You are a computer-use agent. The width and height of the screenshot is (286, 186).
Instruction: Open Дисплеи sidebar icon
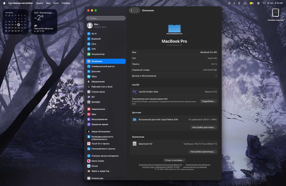click(89, 72)
